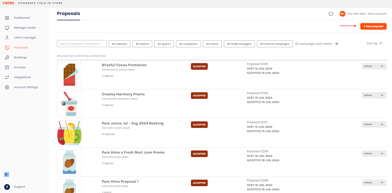
Task: Click the Client manager person icon
Action: tap(7, 38)
